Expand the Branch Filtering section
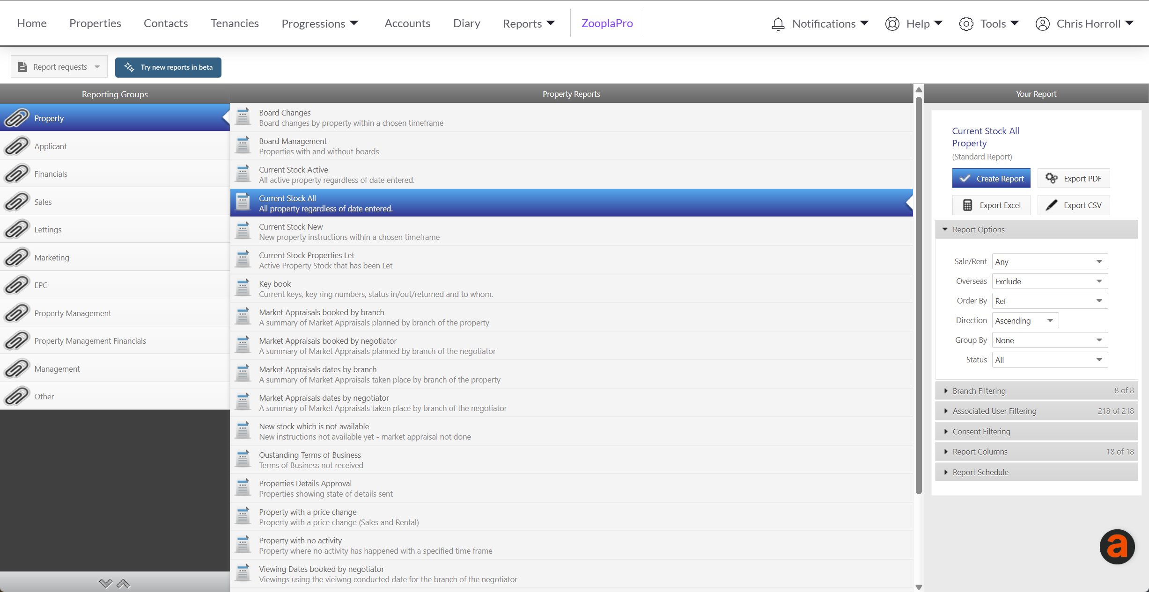 point(1037,390)
